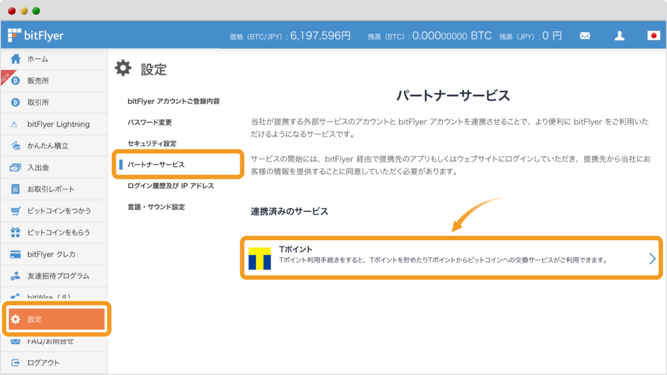
Task: Open the mail envelope icon in header
Action: tap(585, 36)
